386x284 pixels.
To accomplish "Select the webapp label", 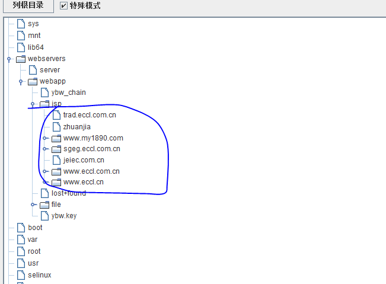I will [x=53, y=81].
